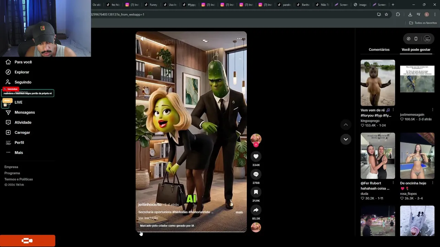440x247 pixels.
Task: Open comments via the speech bubble icon
Action: 256,174
